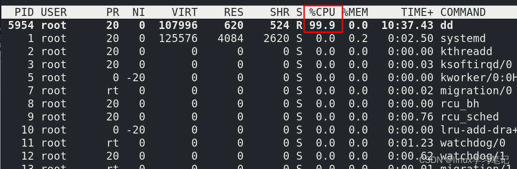Click the 0:02.50 time value
The image size is (517, 169).
[410, 38]
